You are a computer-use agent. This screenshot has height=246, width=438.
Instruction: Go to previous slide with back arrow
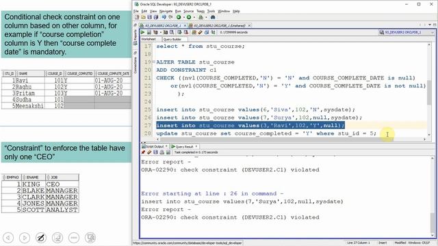click(8, 238)
